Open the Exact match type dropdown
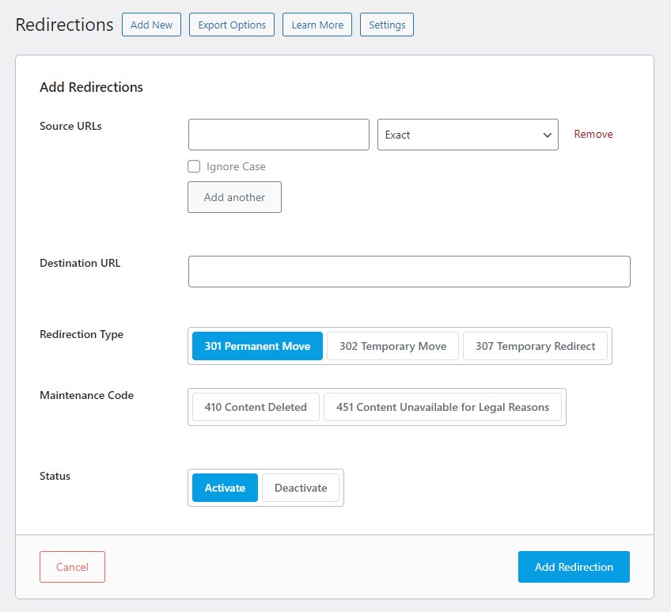The image size is (671, 612). pos(468,135)
